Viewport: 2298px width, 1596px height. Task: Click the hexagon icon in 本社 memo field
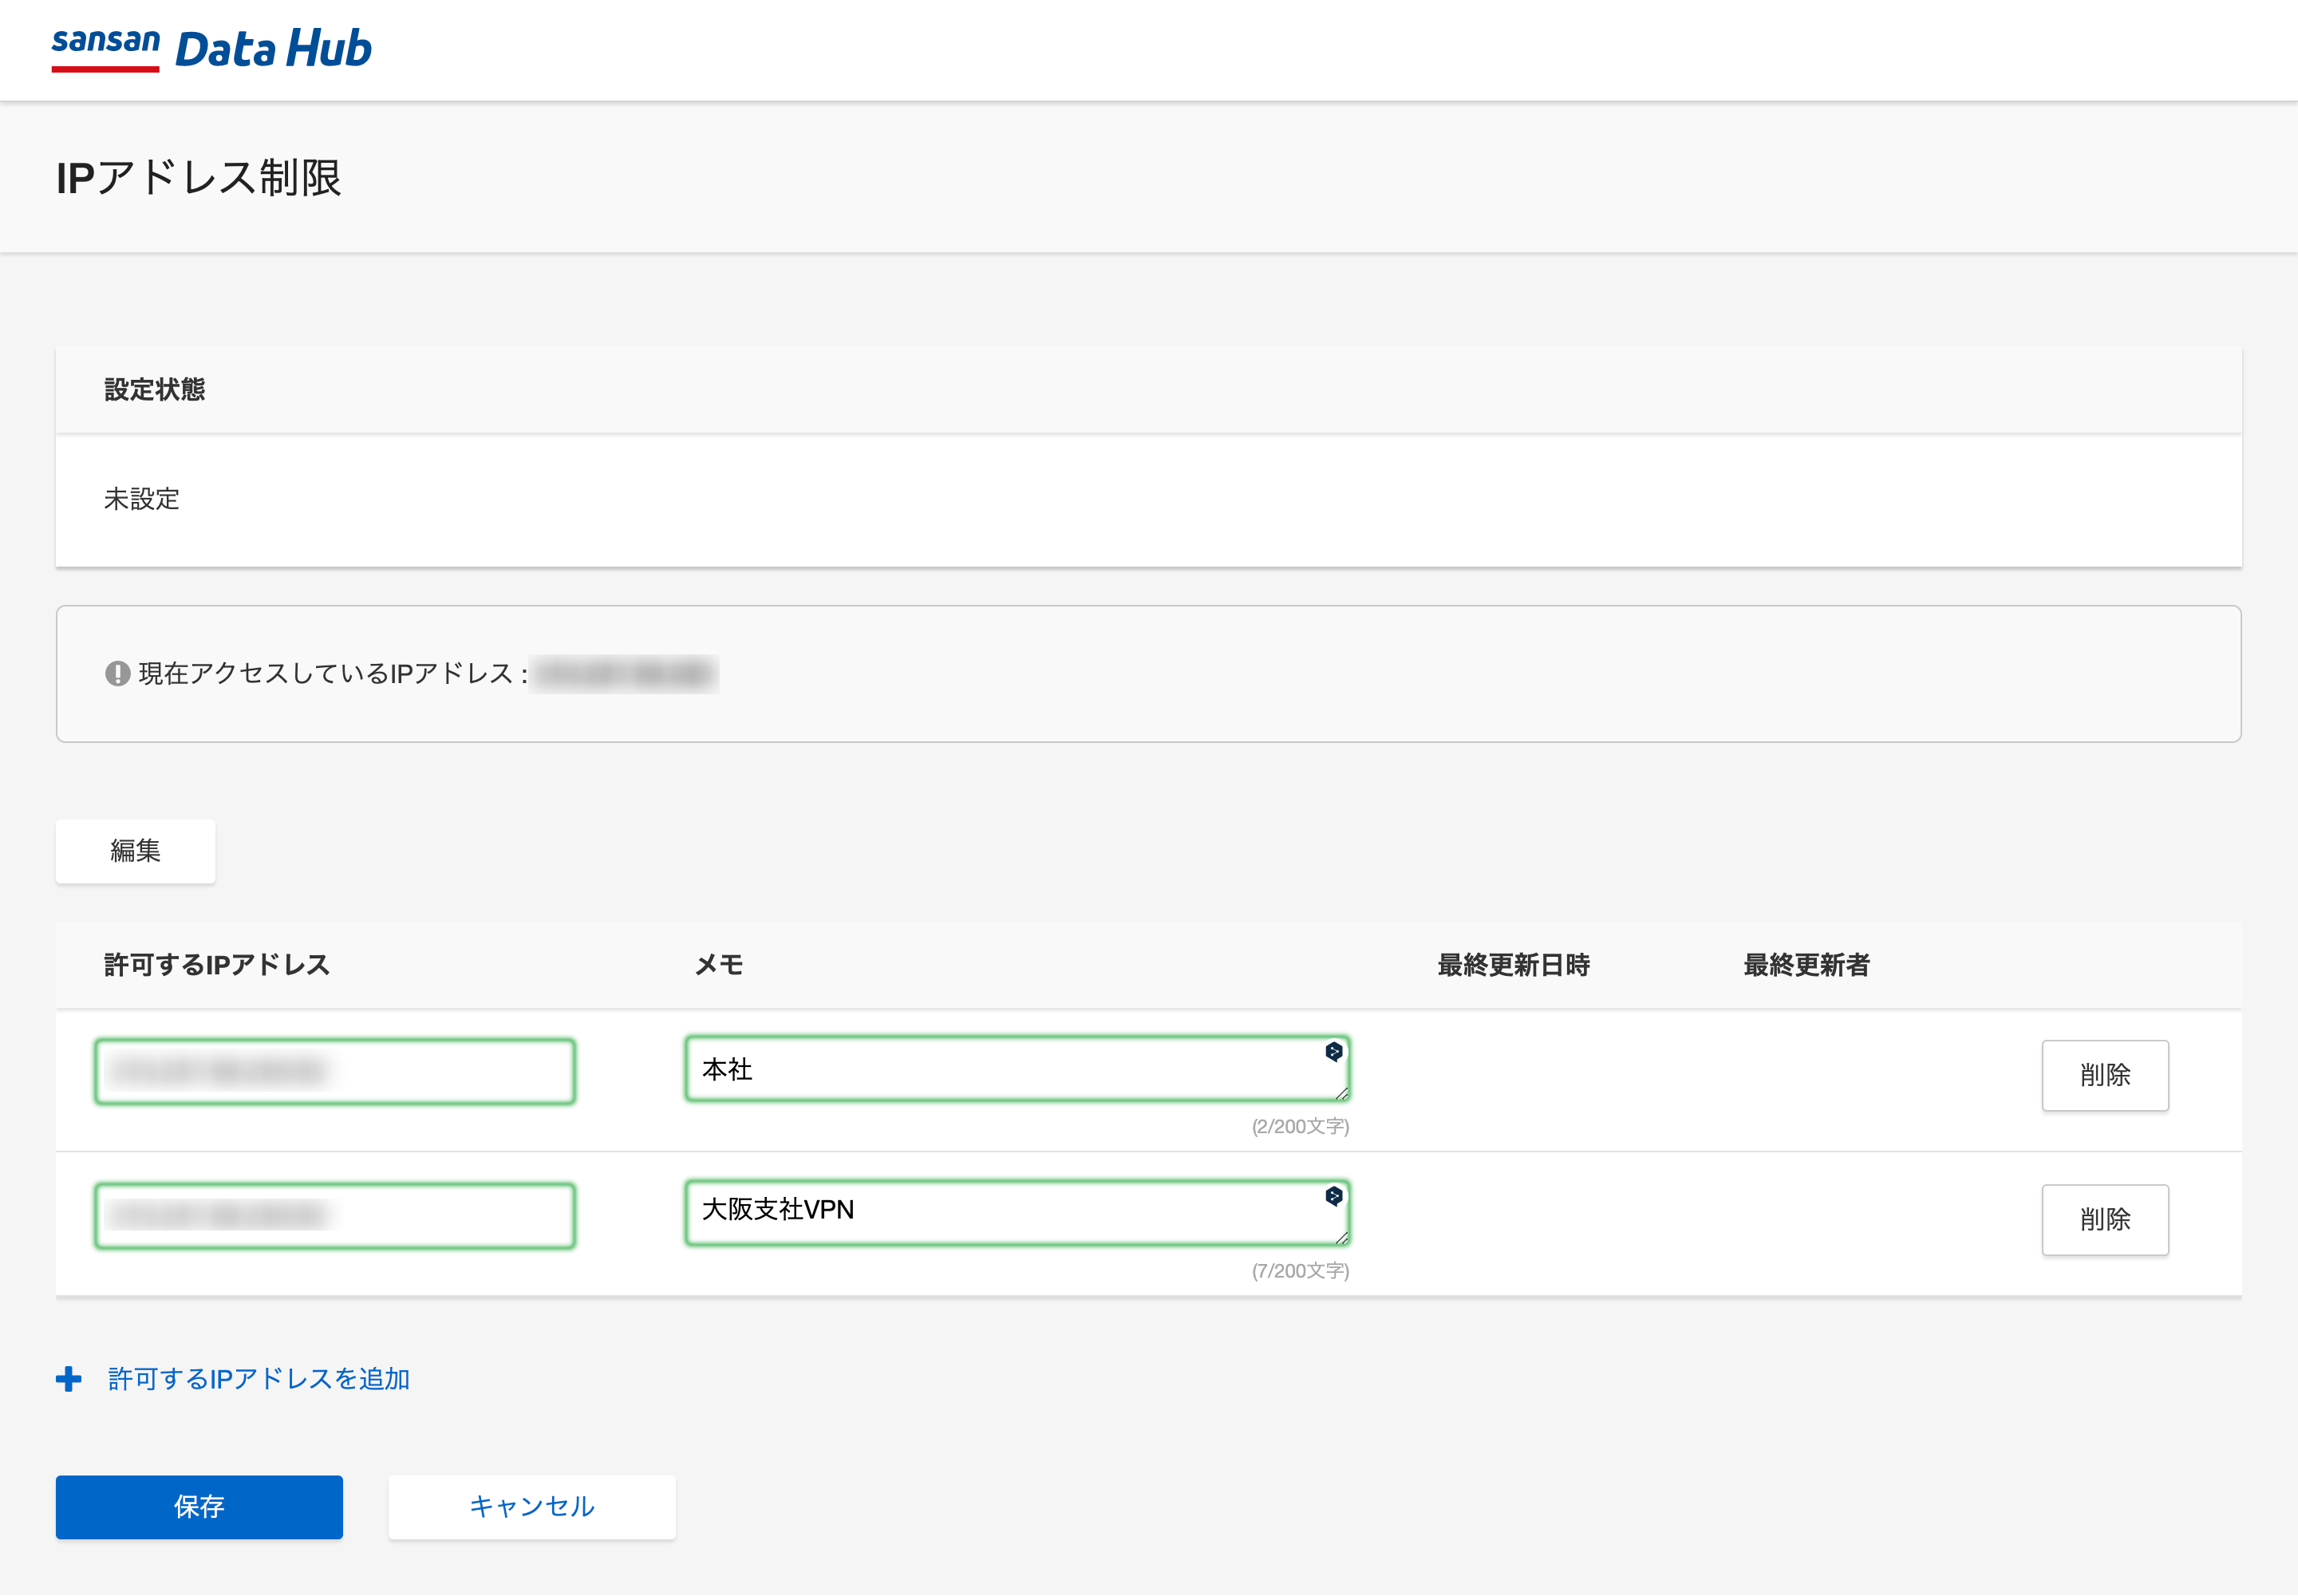point(1333,1051)
